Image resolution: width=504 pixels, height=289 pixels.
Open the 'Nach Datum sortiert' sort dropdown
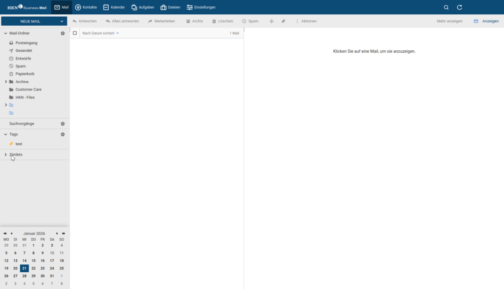[100, 33]
